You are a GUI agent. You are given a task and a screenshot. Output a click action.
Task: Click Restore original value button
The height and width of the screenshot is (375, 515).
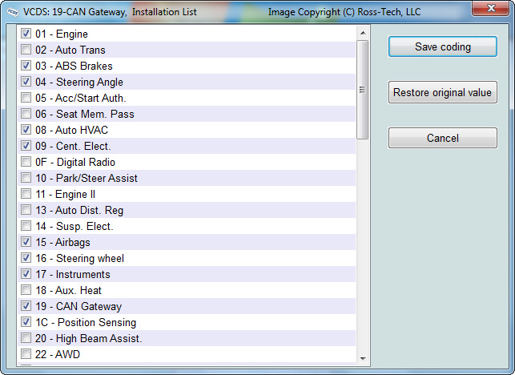pyautogui.click(x=443, y=92)
